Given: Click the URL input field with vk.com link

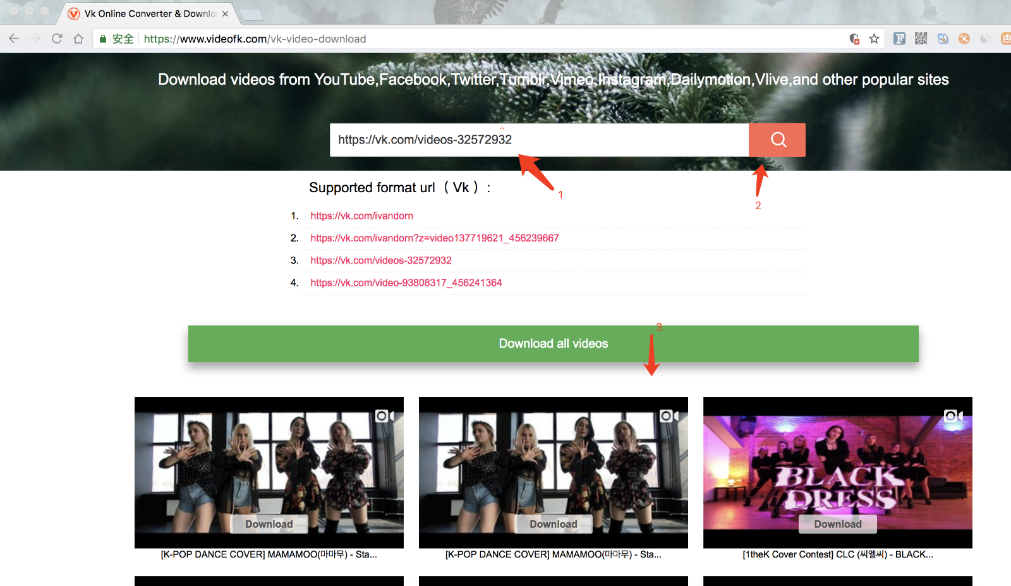Looking at the screenshot, I should pos(539,140).
